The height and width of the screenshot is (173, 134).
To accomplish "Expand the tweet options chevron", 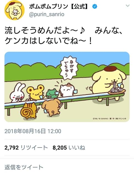I will pos(128,5).
